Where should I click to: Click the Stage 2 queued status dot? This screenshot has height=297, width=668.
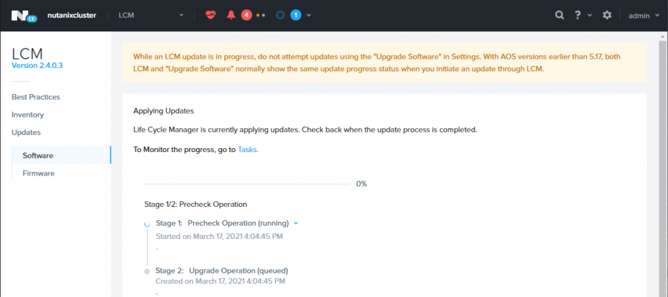pyautogui.click(x=147, y=271)
